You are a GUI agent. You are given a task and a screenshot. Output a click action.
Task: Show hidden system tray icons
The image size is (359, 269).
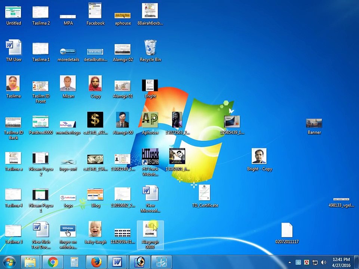click(289, 263)
